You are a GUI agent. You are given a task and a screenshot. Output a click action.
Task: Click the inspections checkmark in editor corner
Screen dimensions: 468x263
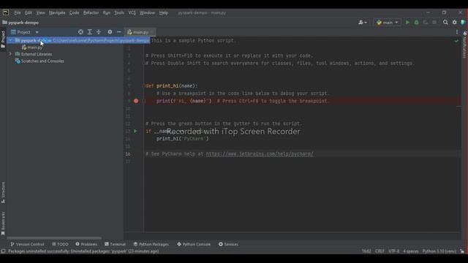coord(456,41)
